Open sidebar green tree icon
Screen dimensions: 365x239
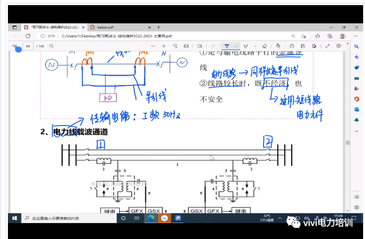[x=357, y=120]
